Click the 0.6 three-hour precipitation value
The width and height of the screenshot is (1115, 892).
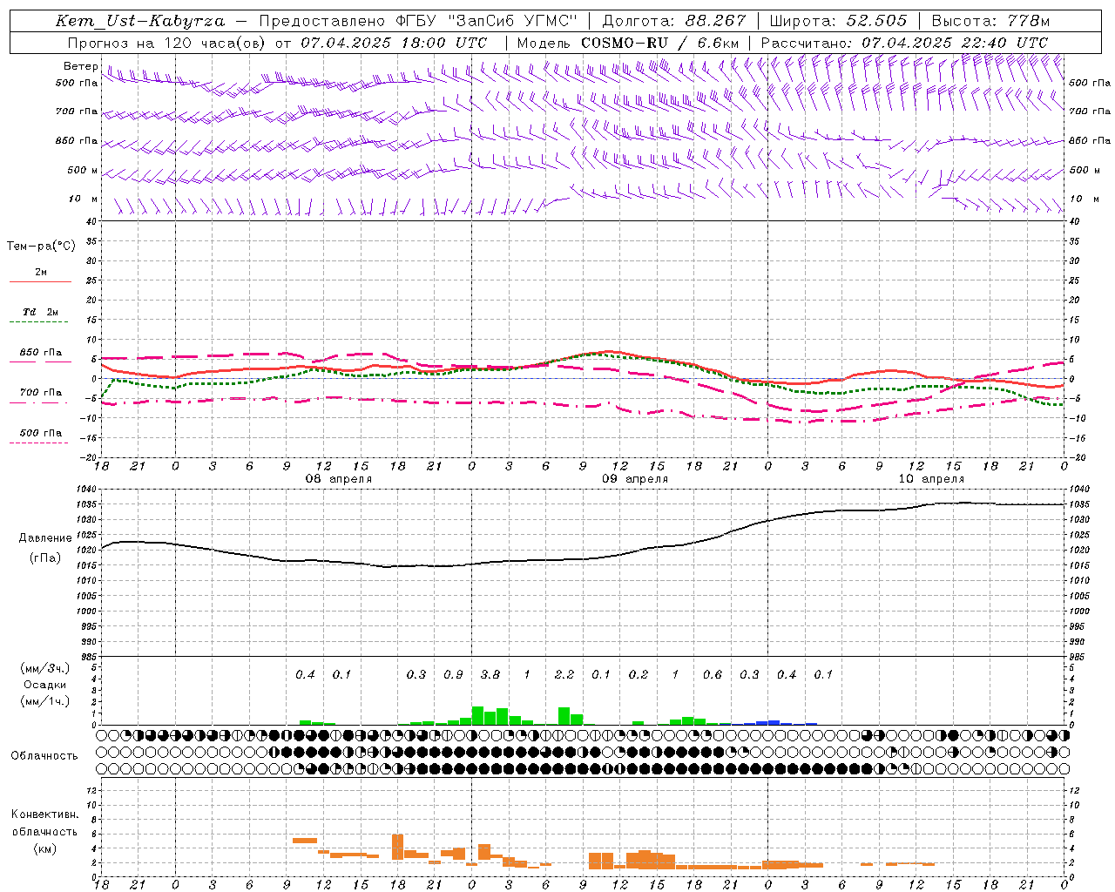[713, 674]
